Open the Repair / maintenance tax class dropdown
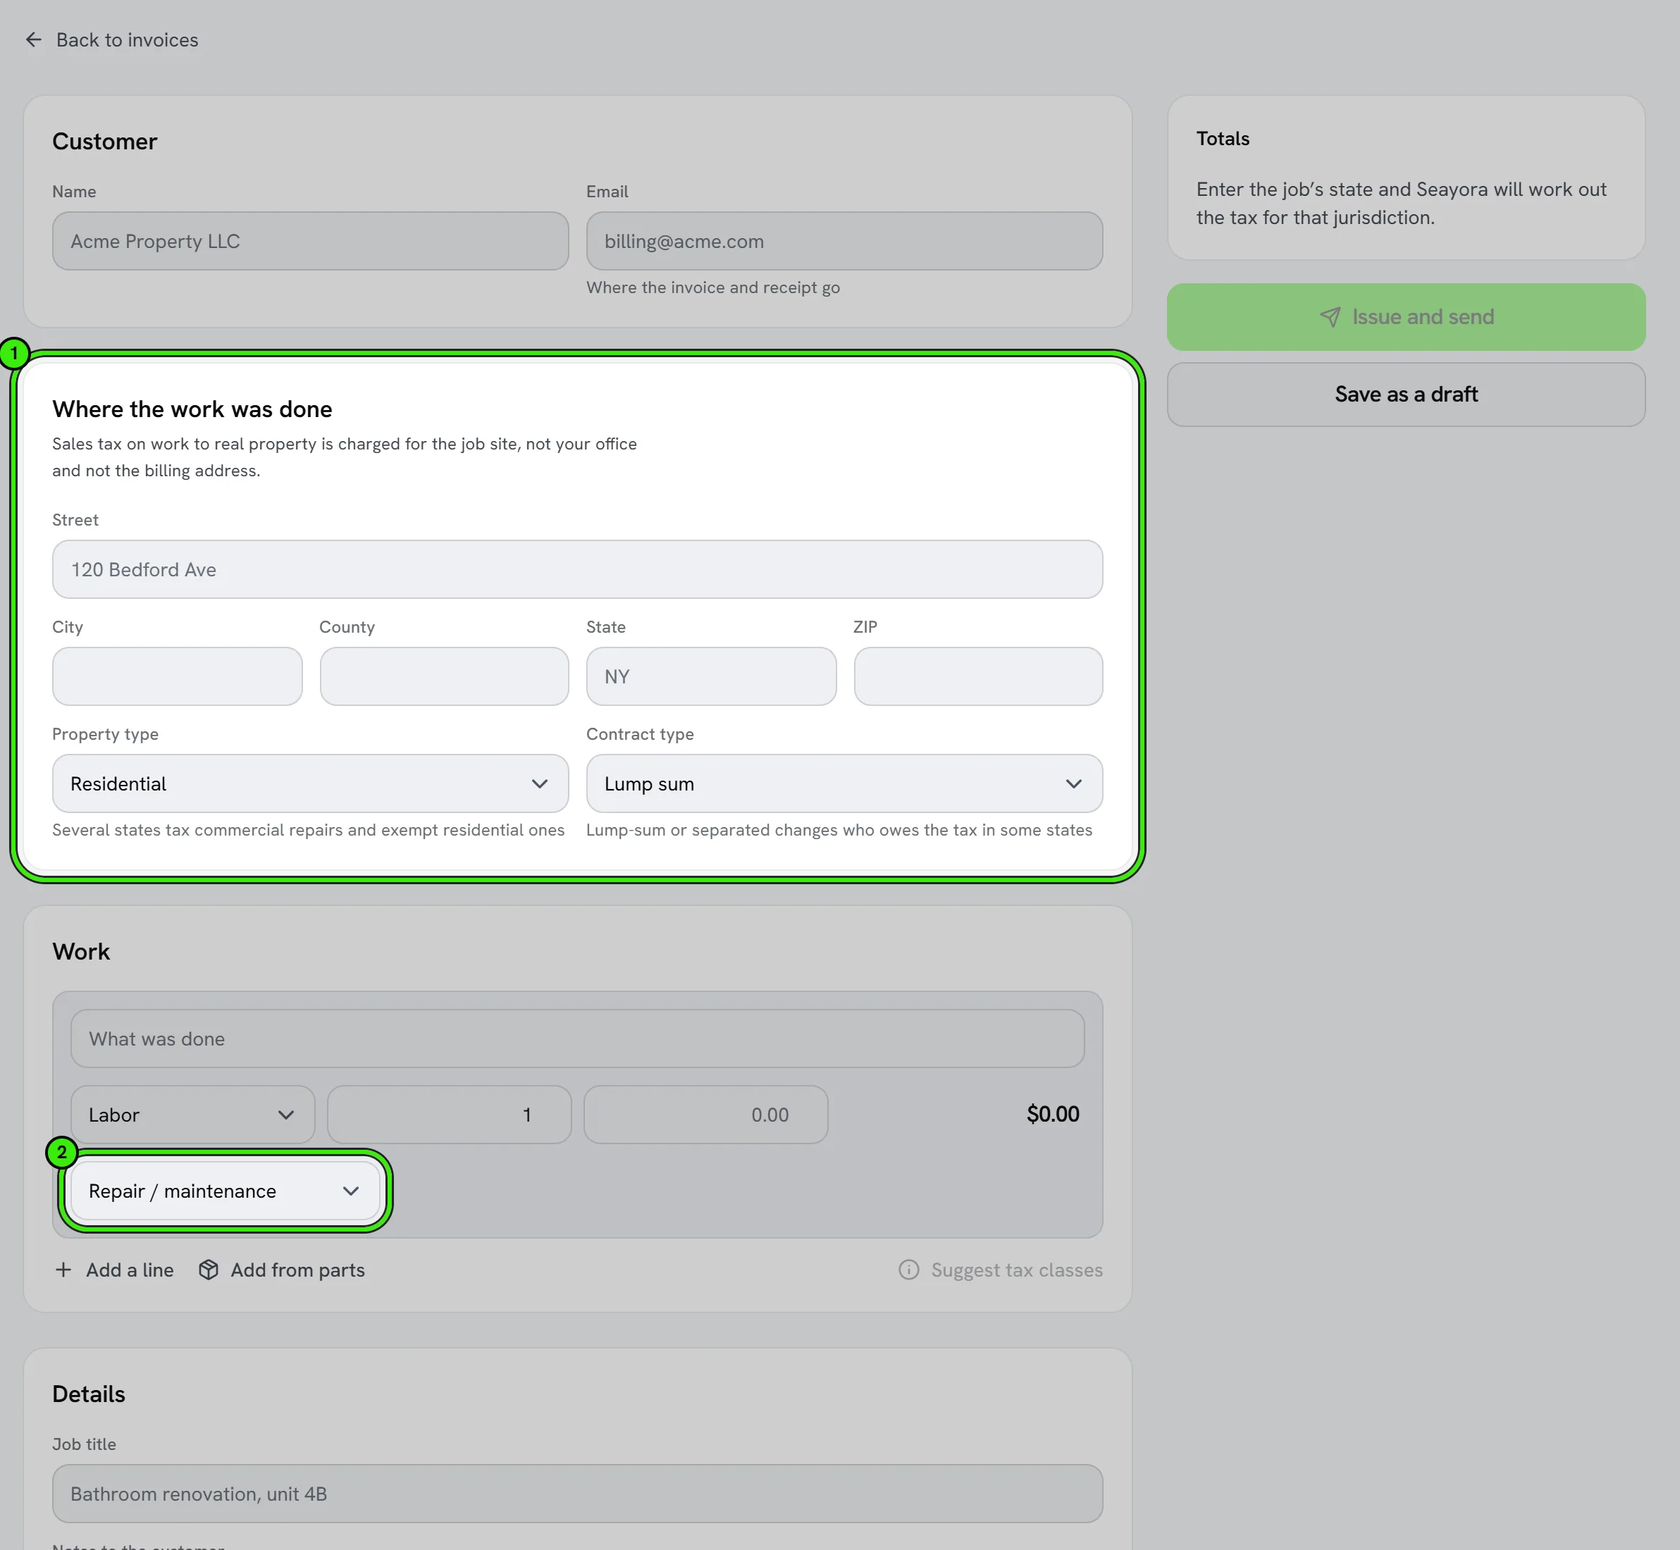This screenshot has width=1680, height=1550. pos(225,1190)
